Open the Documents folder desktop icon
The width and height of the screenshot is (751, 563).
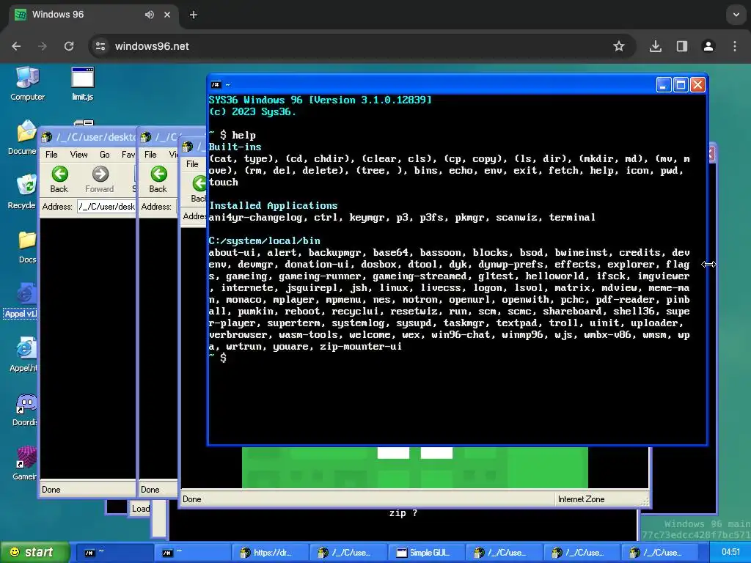click(x=23, y=138)
